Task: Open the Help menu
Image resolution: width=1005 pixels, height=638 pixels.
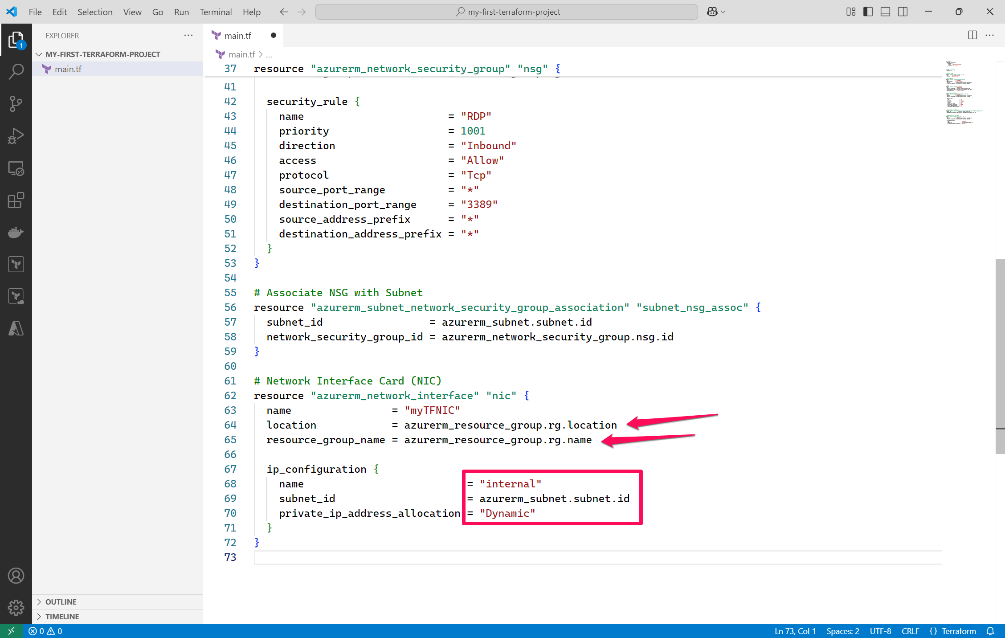Action: (x=252, y=12)
